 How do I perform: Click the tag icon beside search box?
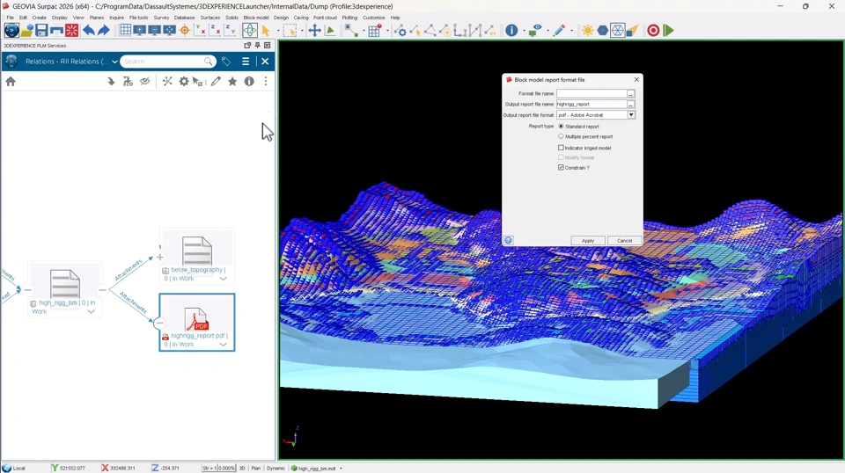226,62
